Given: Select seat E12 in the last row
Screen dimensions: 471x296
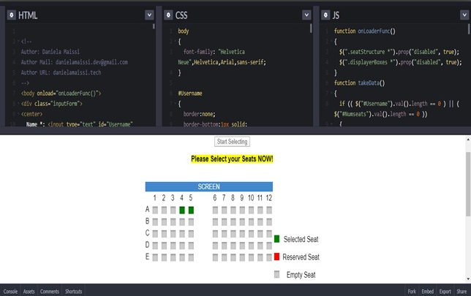Looking at the screenshot, I should click(269, 257).
